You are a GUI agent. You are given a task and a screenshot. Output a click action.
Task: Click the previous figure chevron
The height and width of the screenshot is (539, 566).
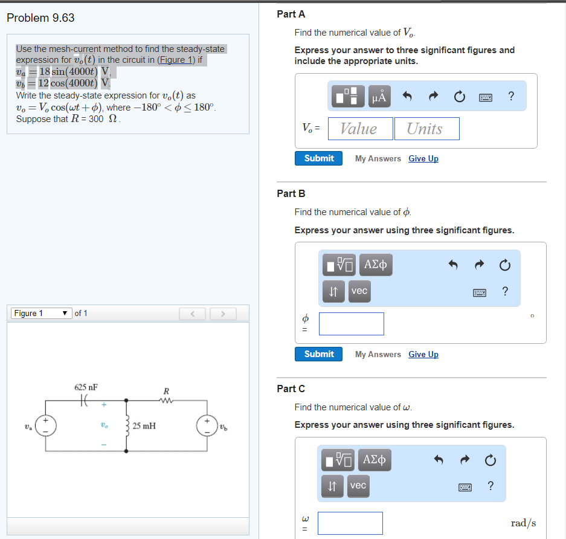click(x=192, y=313)
